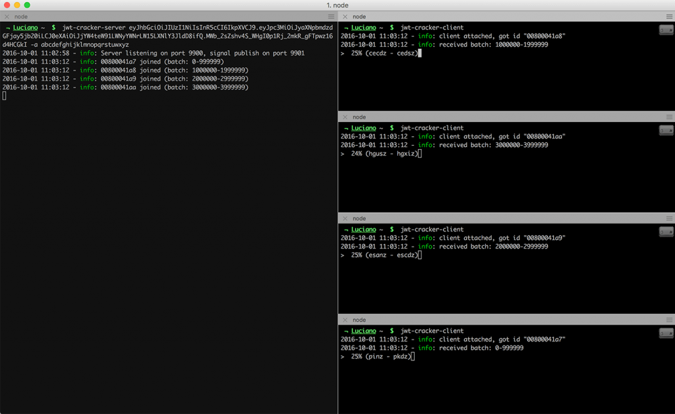Select the "node" title of client 00800041a8 pane
Viewport: 675px width, 414px height.
(x=359, y=16)
